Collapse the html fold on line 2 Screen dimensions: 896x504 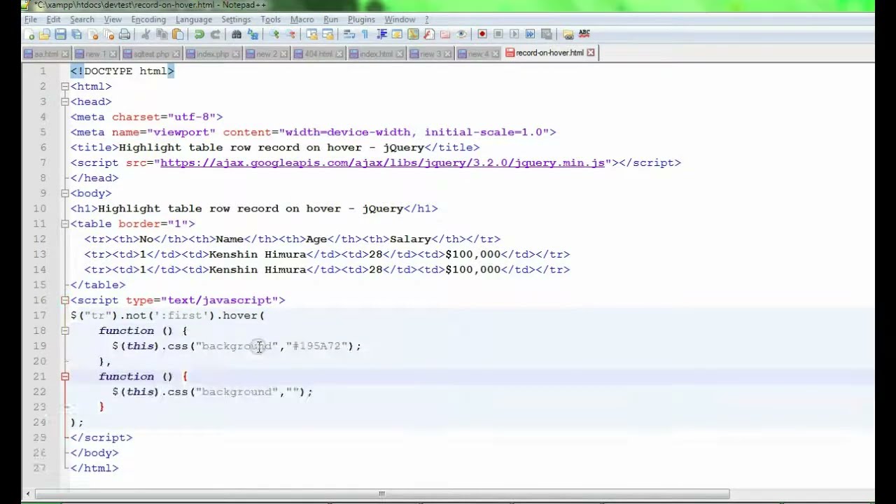tap(64, 86)
